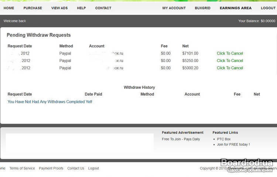Open VIEW ADS in the top navigation
Image resolution: width=277 pixels, height=177 pixels.
59,8
